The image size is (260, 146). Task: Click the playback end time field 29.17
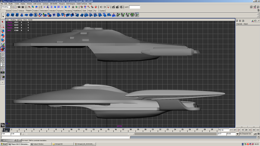pos(221,134)
